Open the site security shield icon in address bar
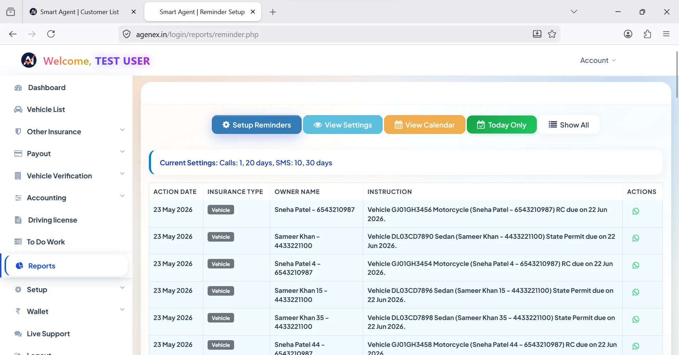Viewport: 679px width, 355px height. tap(127, 34)
